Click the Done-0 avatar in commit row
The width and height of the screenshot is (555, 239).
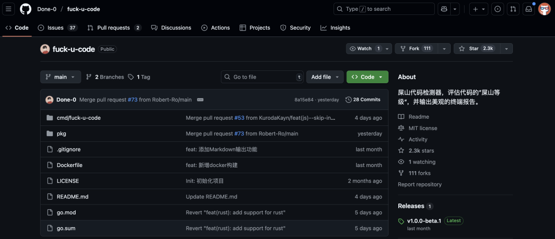49,100
